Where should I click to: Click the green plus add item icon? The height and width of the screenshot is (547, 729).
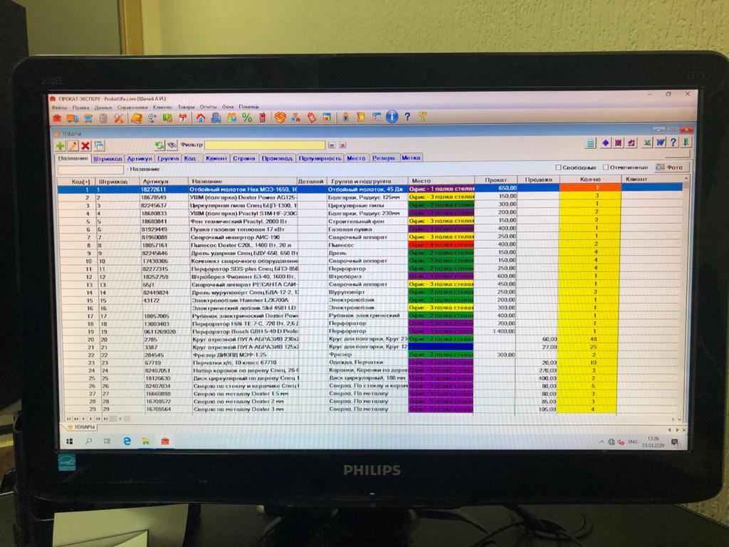pos(61,145)
